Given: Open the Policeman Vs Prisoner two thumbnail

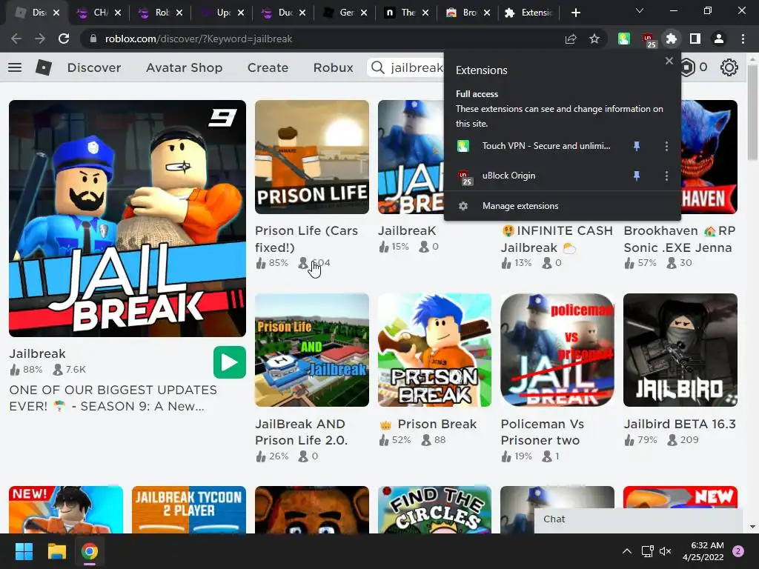Looking at the screenshot, I should pyautogui.click(x=557, y=350).
